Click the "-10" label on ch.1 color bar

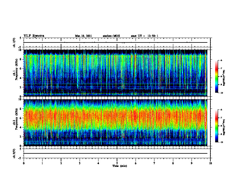pos(221,93)
